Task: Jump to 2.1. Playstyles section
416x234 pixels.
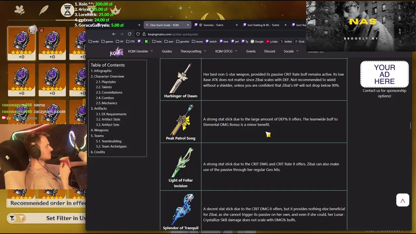Action: pos(106,82)
